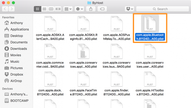Select Documents in the sidebar
The width and height of the screenshot is (191, 108).
16,42
